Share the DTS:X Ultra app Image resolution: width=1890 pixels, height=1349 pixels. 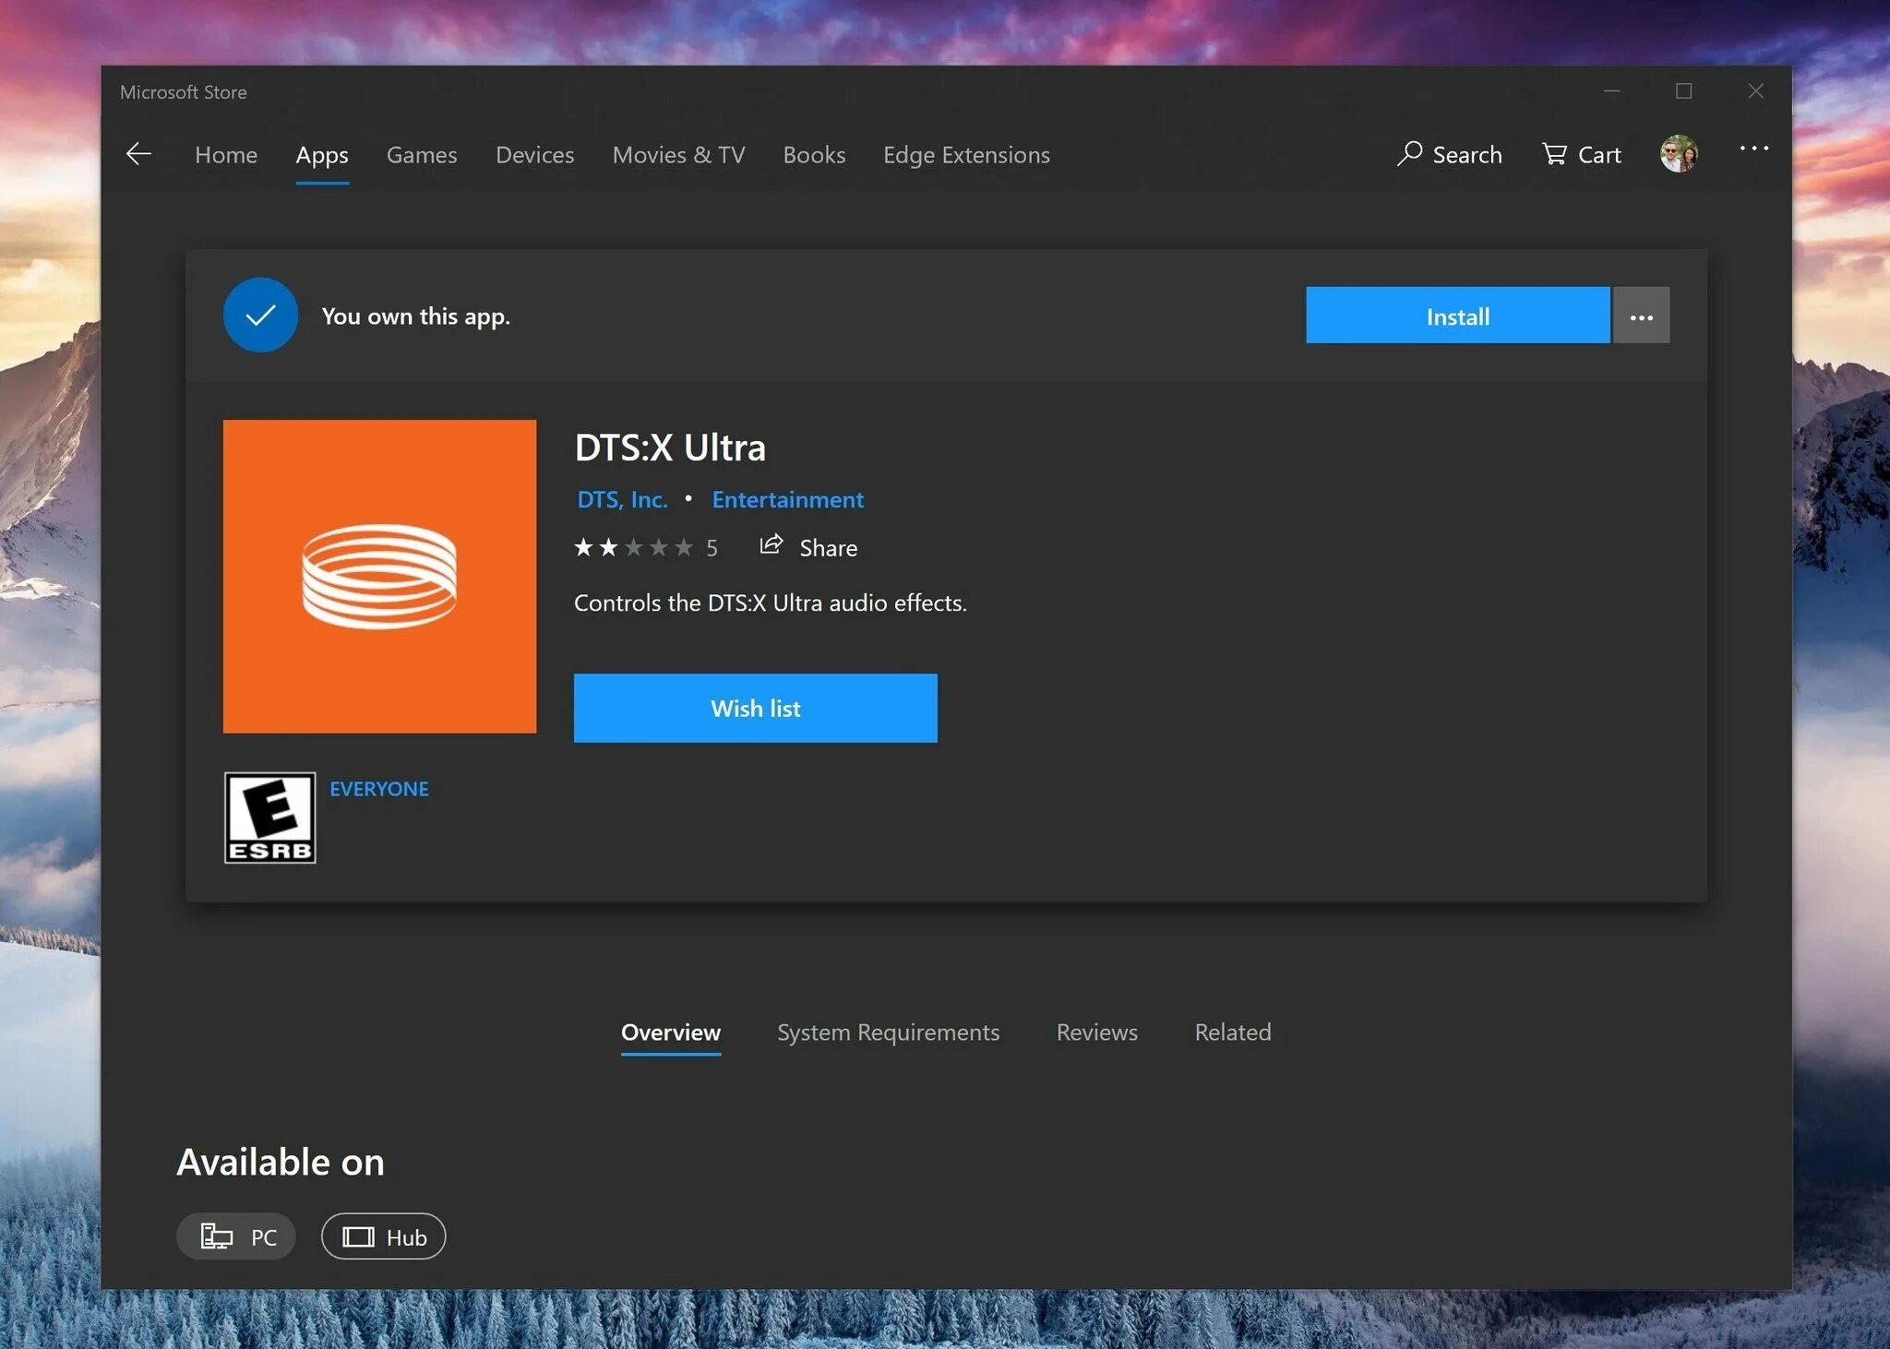pyautogui.click(x=808, y=547)
